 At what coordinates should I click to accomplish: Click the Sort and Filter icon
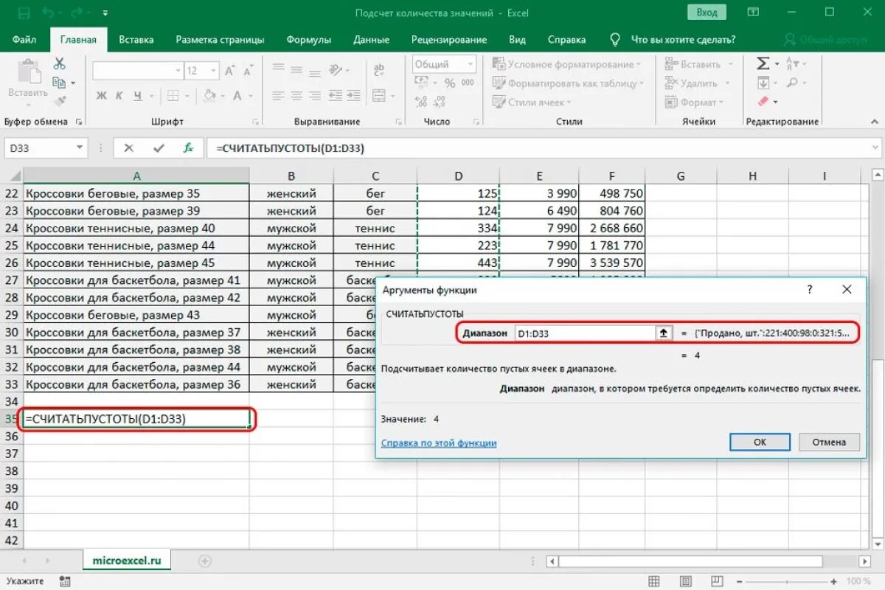794,64
